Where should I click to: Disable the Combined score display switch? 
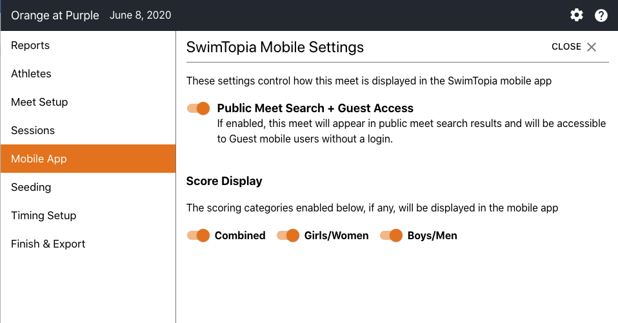[x=199, y=235]
